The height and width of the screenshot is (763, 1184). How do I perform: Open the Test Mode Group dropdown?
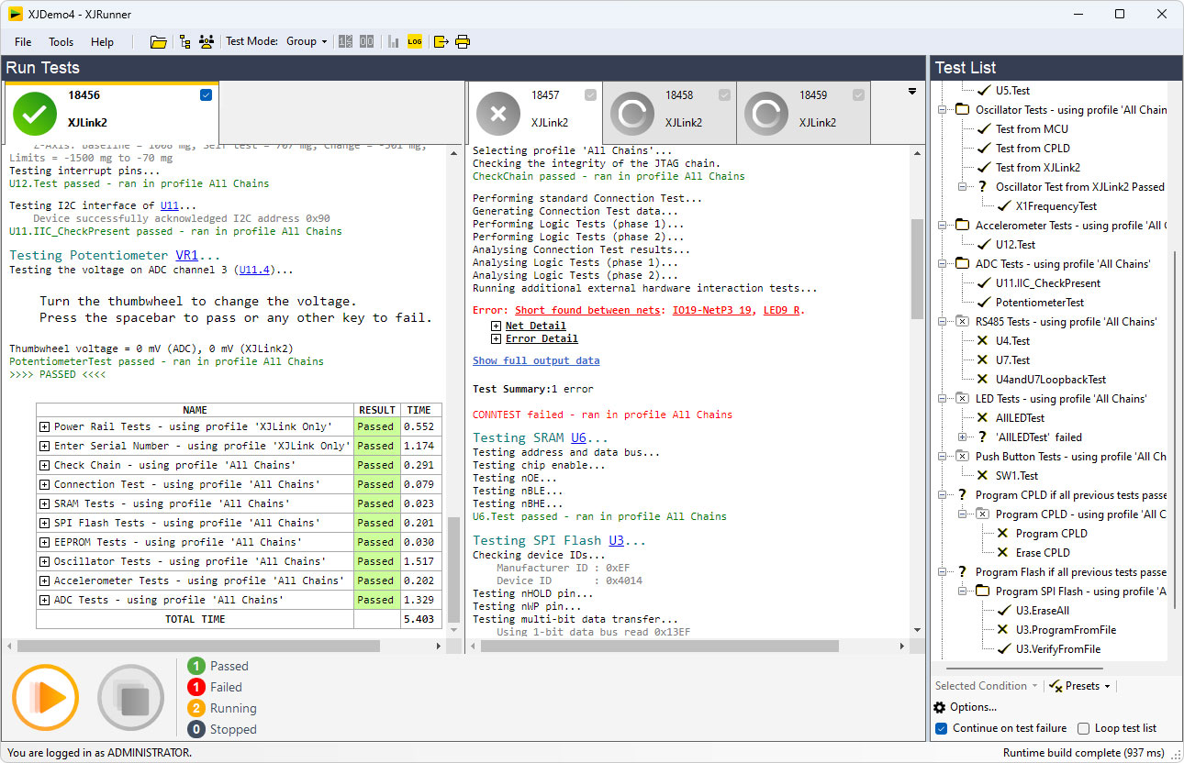(x=307, y=41)
